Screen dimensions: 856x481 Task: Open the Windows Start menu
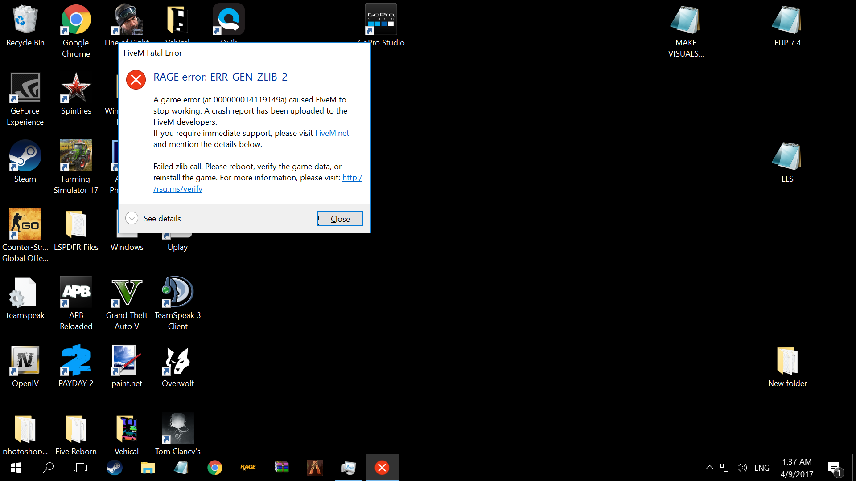16,468
